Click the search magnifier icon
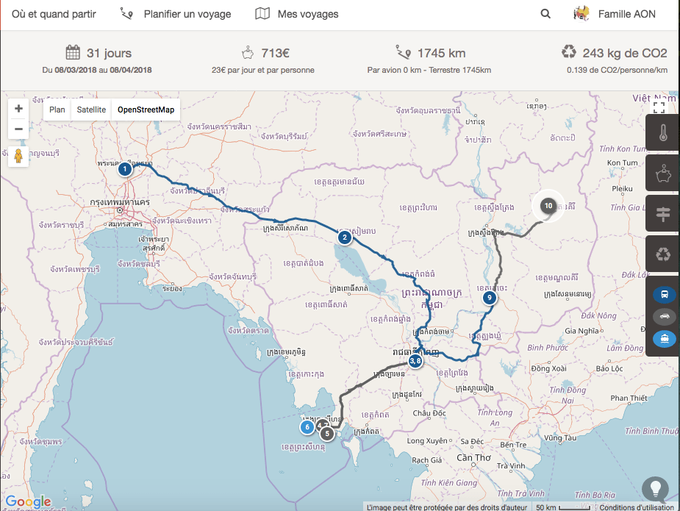 coord(545,14)
